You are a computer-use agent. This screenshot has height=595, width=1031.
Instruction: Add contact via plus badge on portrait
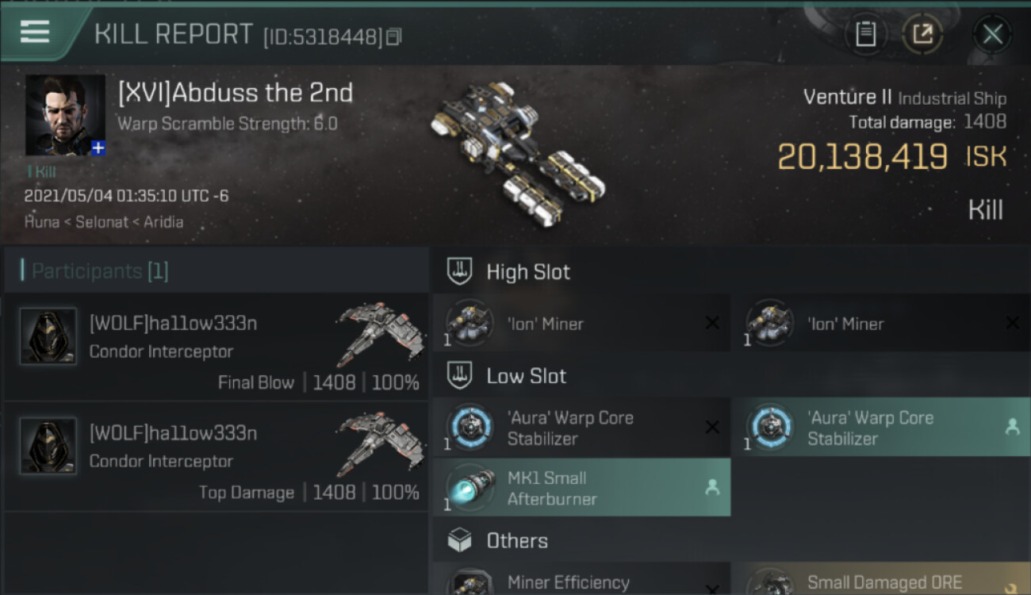(x=98, y=148)
